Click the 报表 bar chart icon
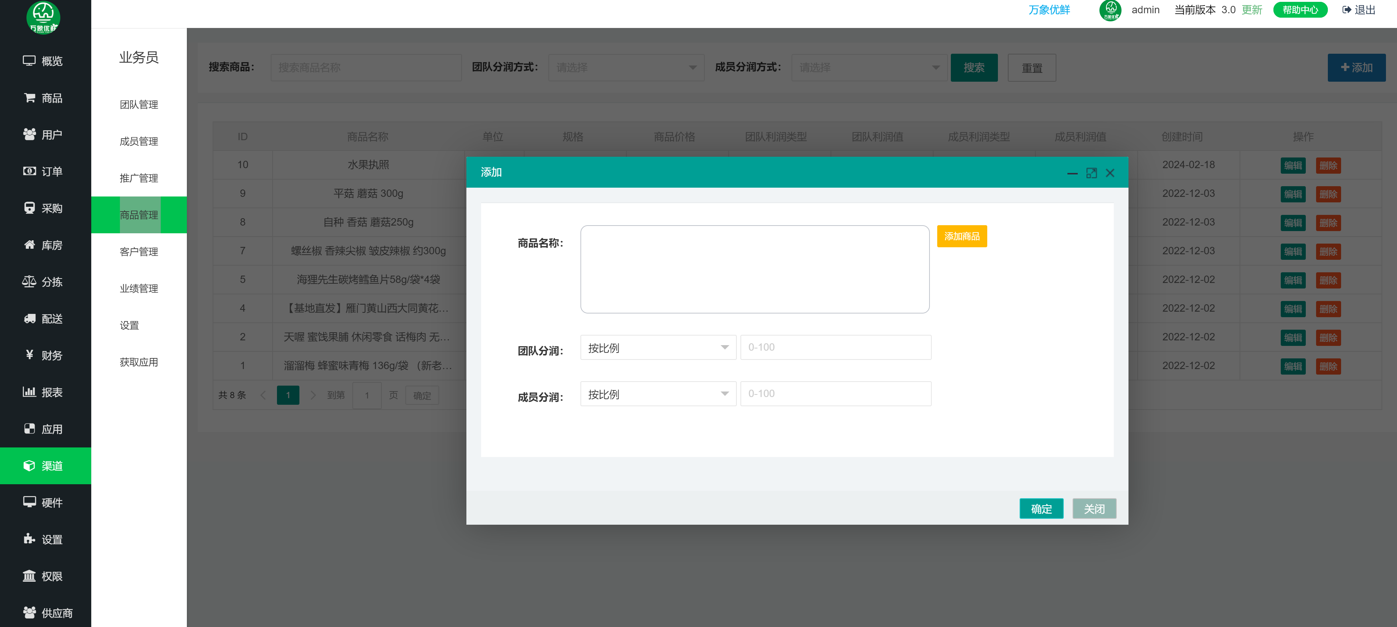 point(29,392)
